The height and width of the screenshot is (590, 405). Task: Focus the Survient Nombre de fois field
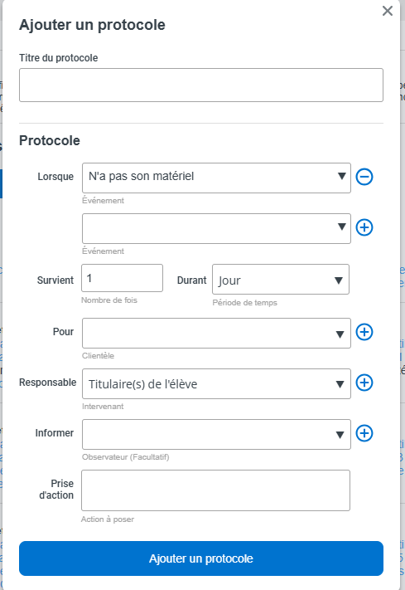122,278
